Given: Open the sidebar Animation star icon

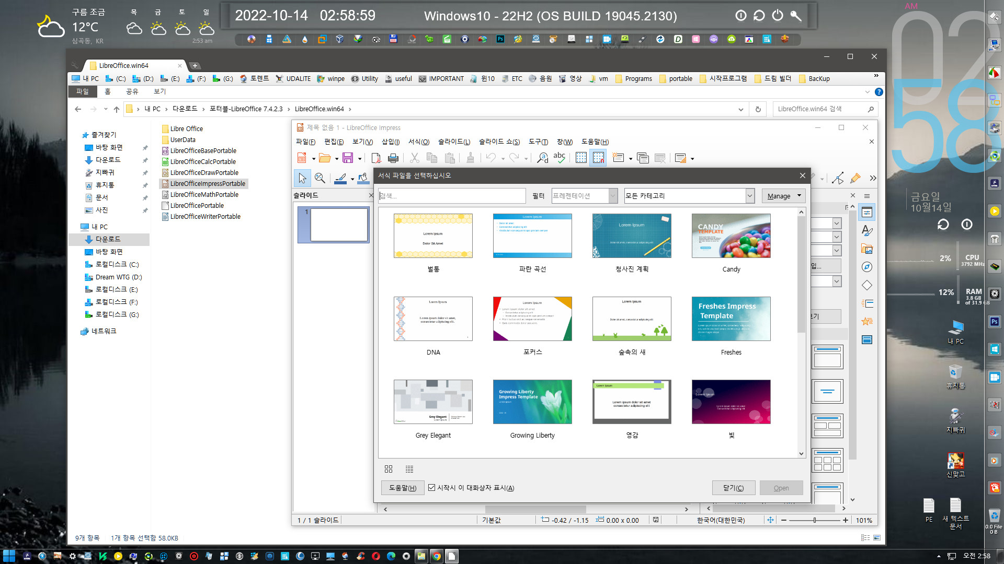Looking at the screenshot, I should click(867, 322).
